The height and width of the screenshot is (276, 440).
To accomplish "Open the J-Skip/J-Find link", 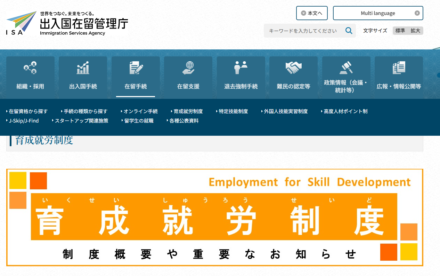I will click(x=24, y=121).
